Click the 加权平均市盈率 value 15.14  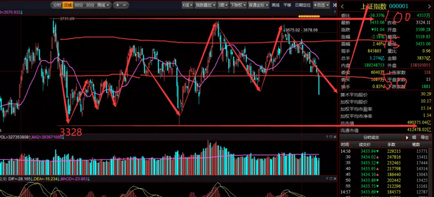[x=426, y=108]
